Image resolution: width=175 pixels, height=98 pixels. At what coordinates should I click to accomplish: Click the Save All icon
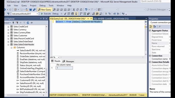(34, 10)
